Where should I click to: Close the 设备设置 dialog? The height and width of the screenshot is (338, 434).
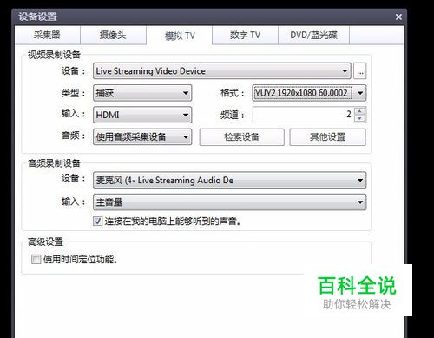tap(398, 17)
